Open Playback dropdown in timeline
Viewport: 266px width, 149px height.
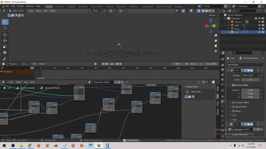coord(14,64)
